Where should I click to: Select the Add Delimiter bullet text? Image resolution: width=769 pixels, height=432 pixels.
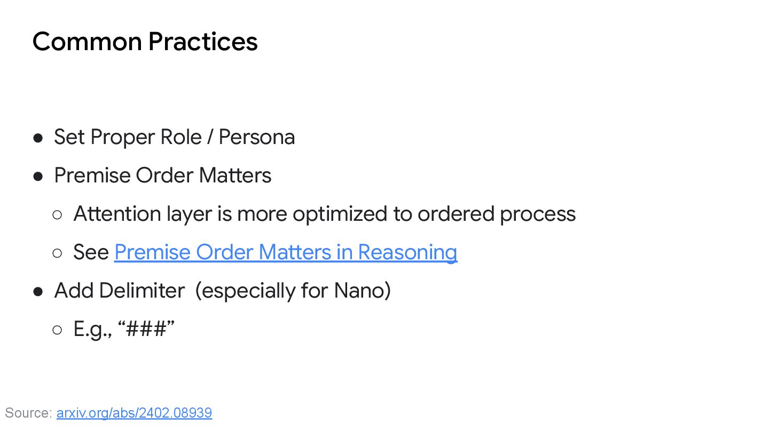[x=120, y=291]
